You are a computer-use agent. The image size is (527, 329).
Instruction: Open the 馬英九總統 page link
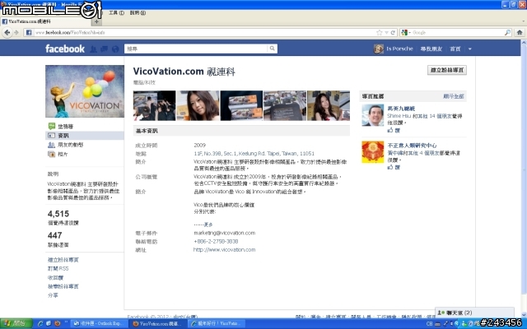[401, 109]
